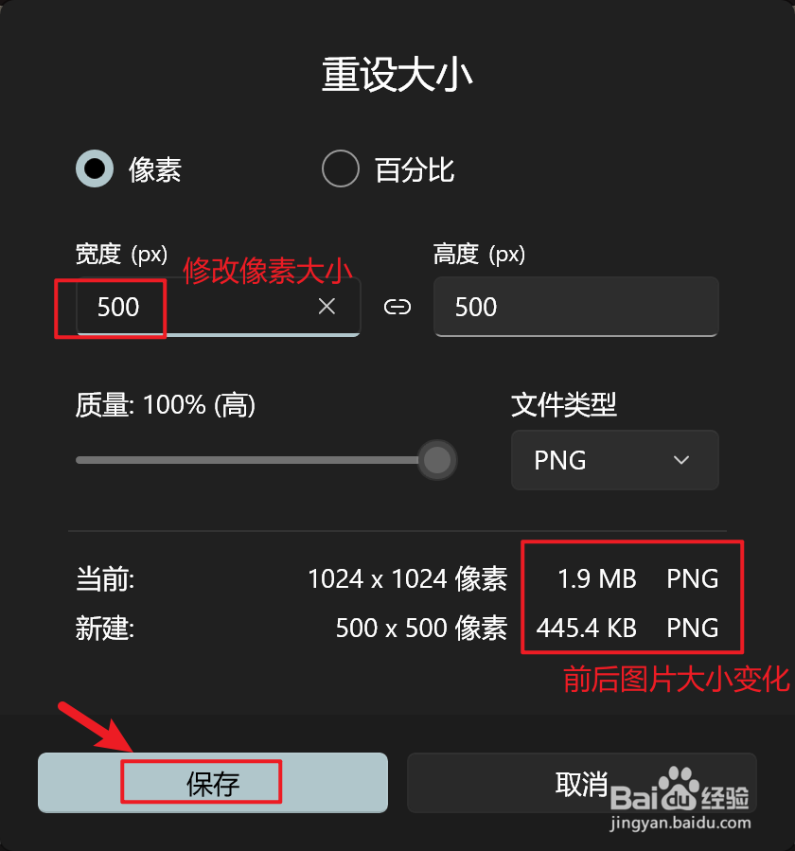Image resolution: width=795 pixels, height=851 pixels.
Task: Focus the 高度 (px) input field
Action: pos(576,307)
